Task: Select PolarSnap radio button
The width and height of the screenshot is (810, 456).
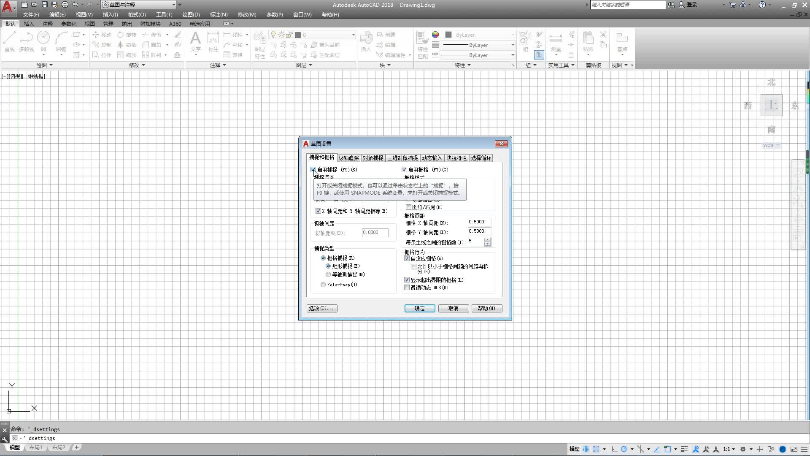Action: click(x=323, y=285)
